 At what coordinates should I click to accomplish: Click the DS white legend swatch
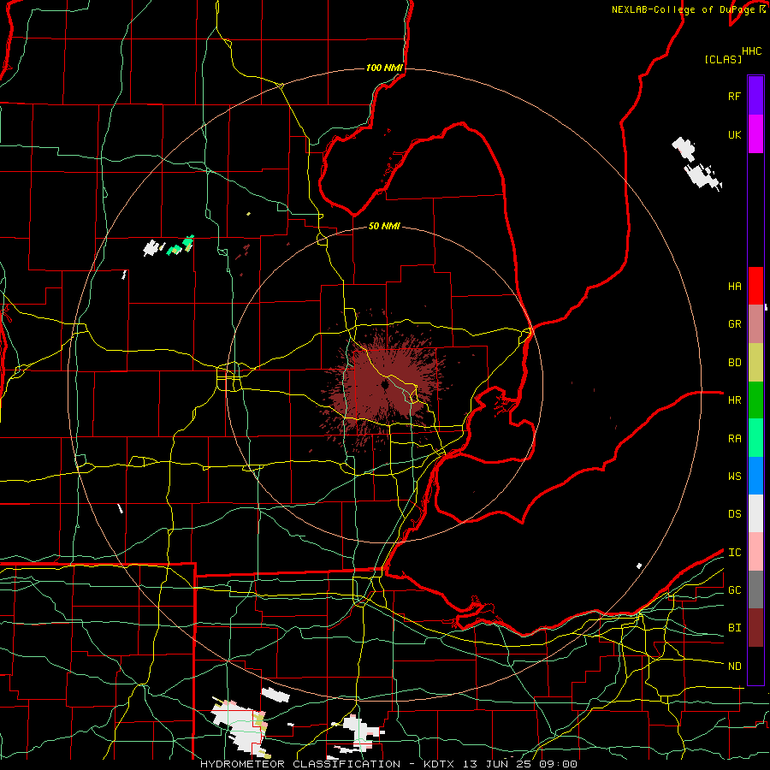pyautogui.click(x=755, y=513)
